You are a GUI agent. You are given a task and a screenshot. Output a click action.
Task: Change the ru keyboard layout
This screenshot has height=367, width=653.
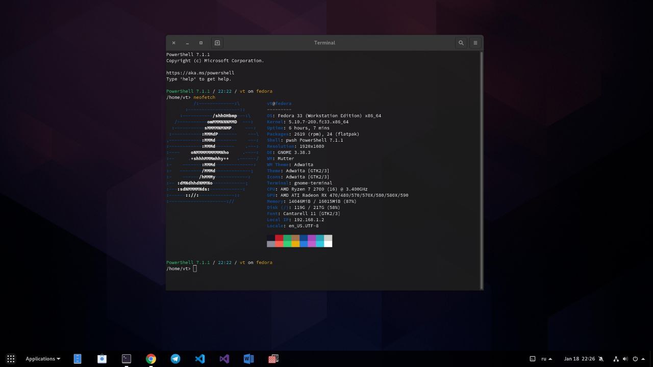(x=546, y=359)
